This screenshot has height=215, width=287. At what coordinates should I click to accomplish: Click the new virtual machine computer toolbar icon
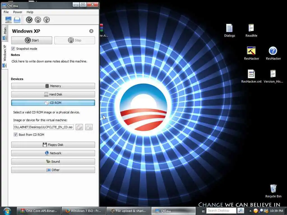(x=8, y=20)
